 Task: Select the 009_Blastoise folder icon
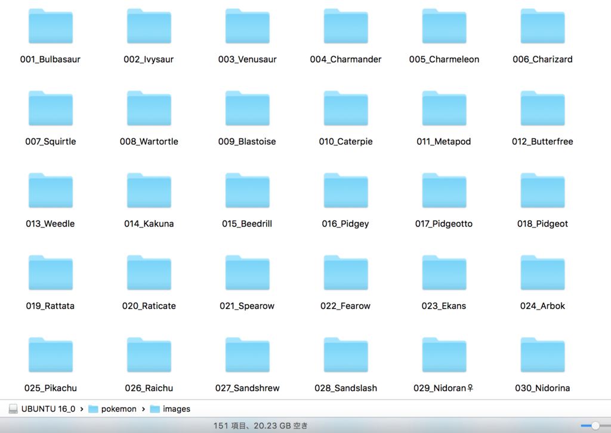[x=248, y=109]
